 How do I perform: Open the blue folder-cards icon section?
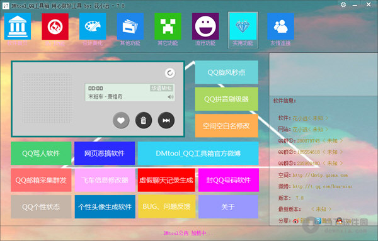[130, 26]
